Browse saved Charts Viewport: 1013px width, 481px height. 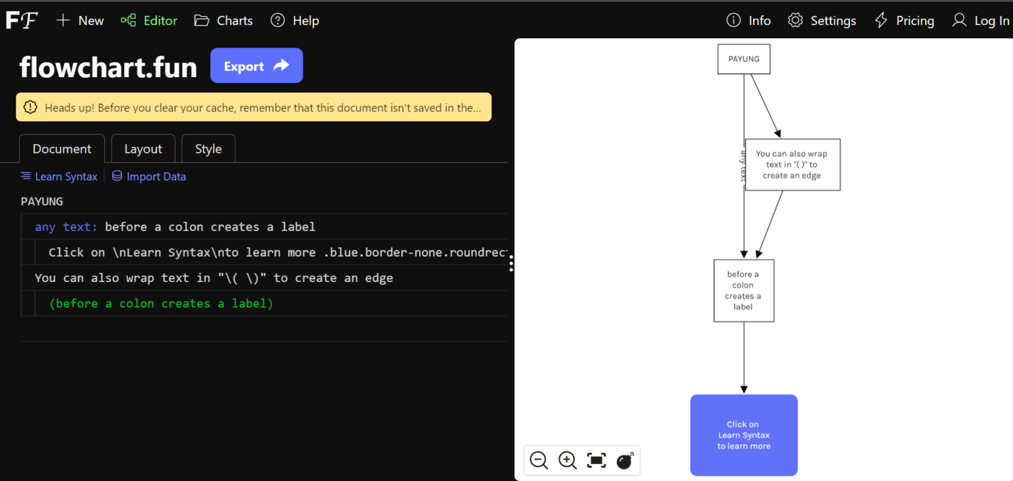(223, 20)
